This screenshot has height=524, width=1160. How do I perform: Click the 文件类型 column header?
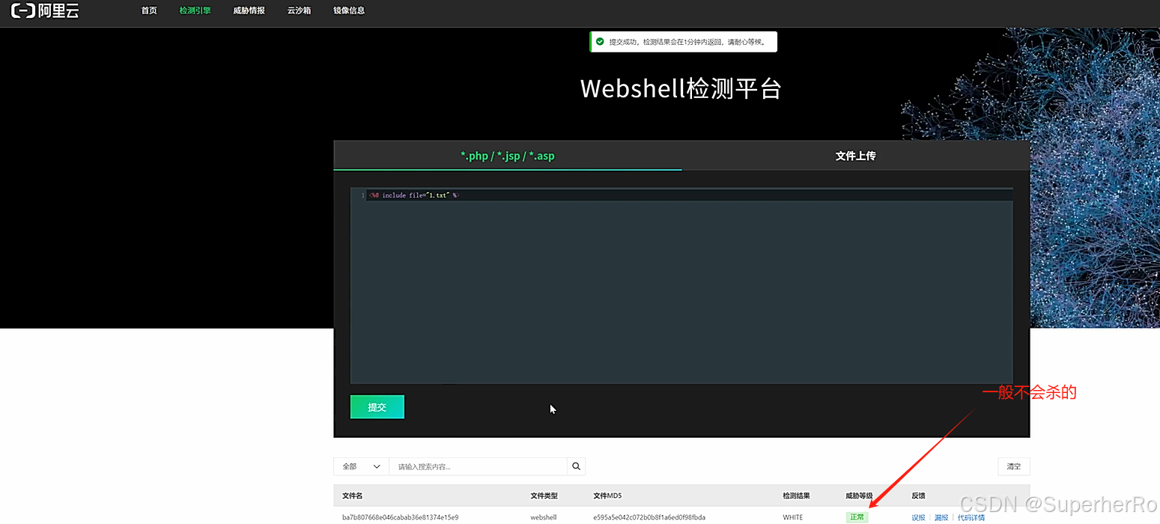point(544,496)
